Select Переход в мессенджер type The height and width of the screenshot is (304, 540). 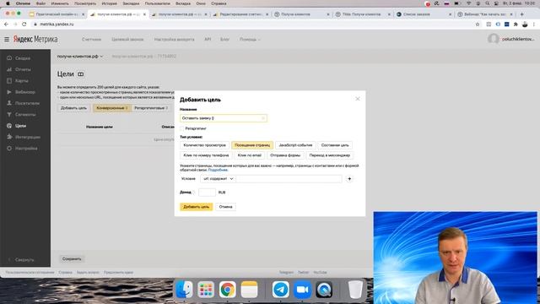330,155
